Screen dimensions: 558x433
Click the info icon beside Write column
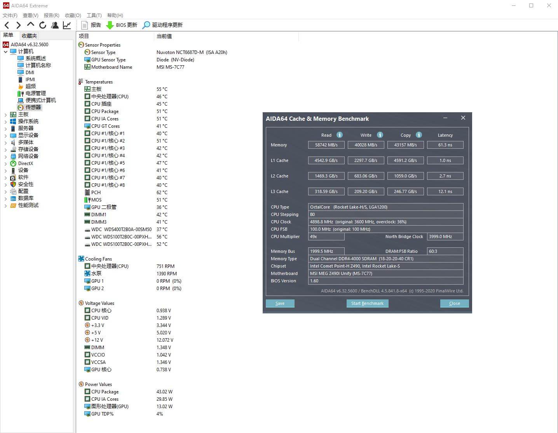tap(380, 135)
